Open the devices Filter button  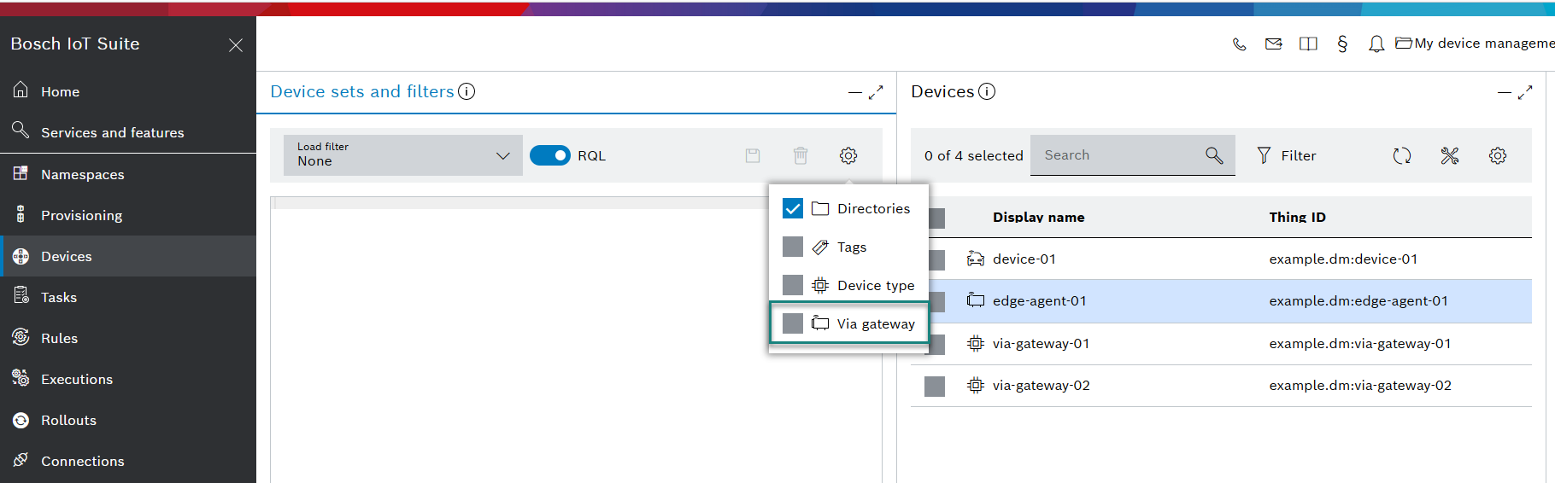(x=1286, y=155)
